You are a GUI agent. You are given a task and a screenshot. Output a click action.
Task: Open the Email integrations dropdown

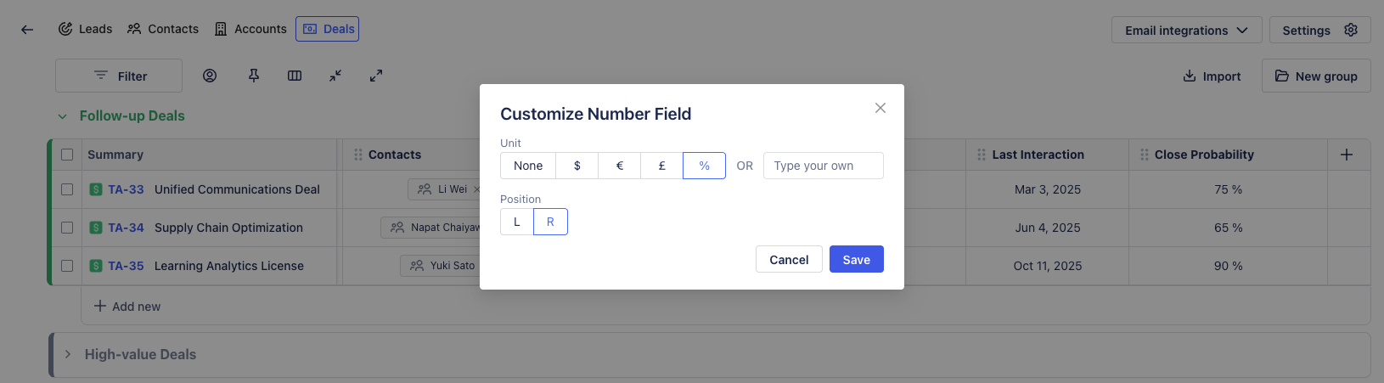pyautogui.click(x=1186, y=31)
